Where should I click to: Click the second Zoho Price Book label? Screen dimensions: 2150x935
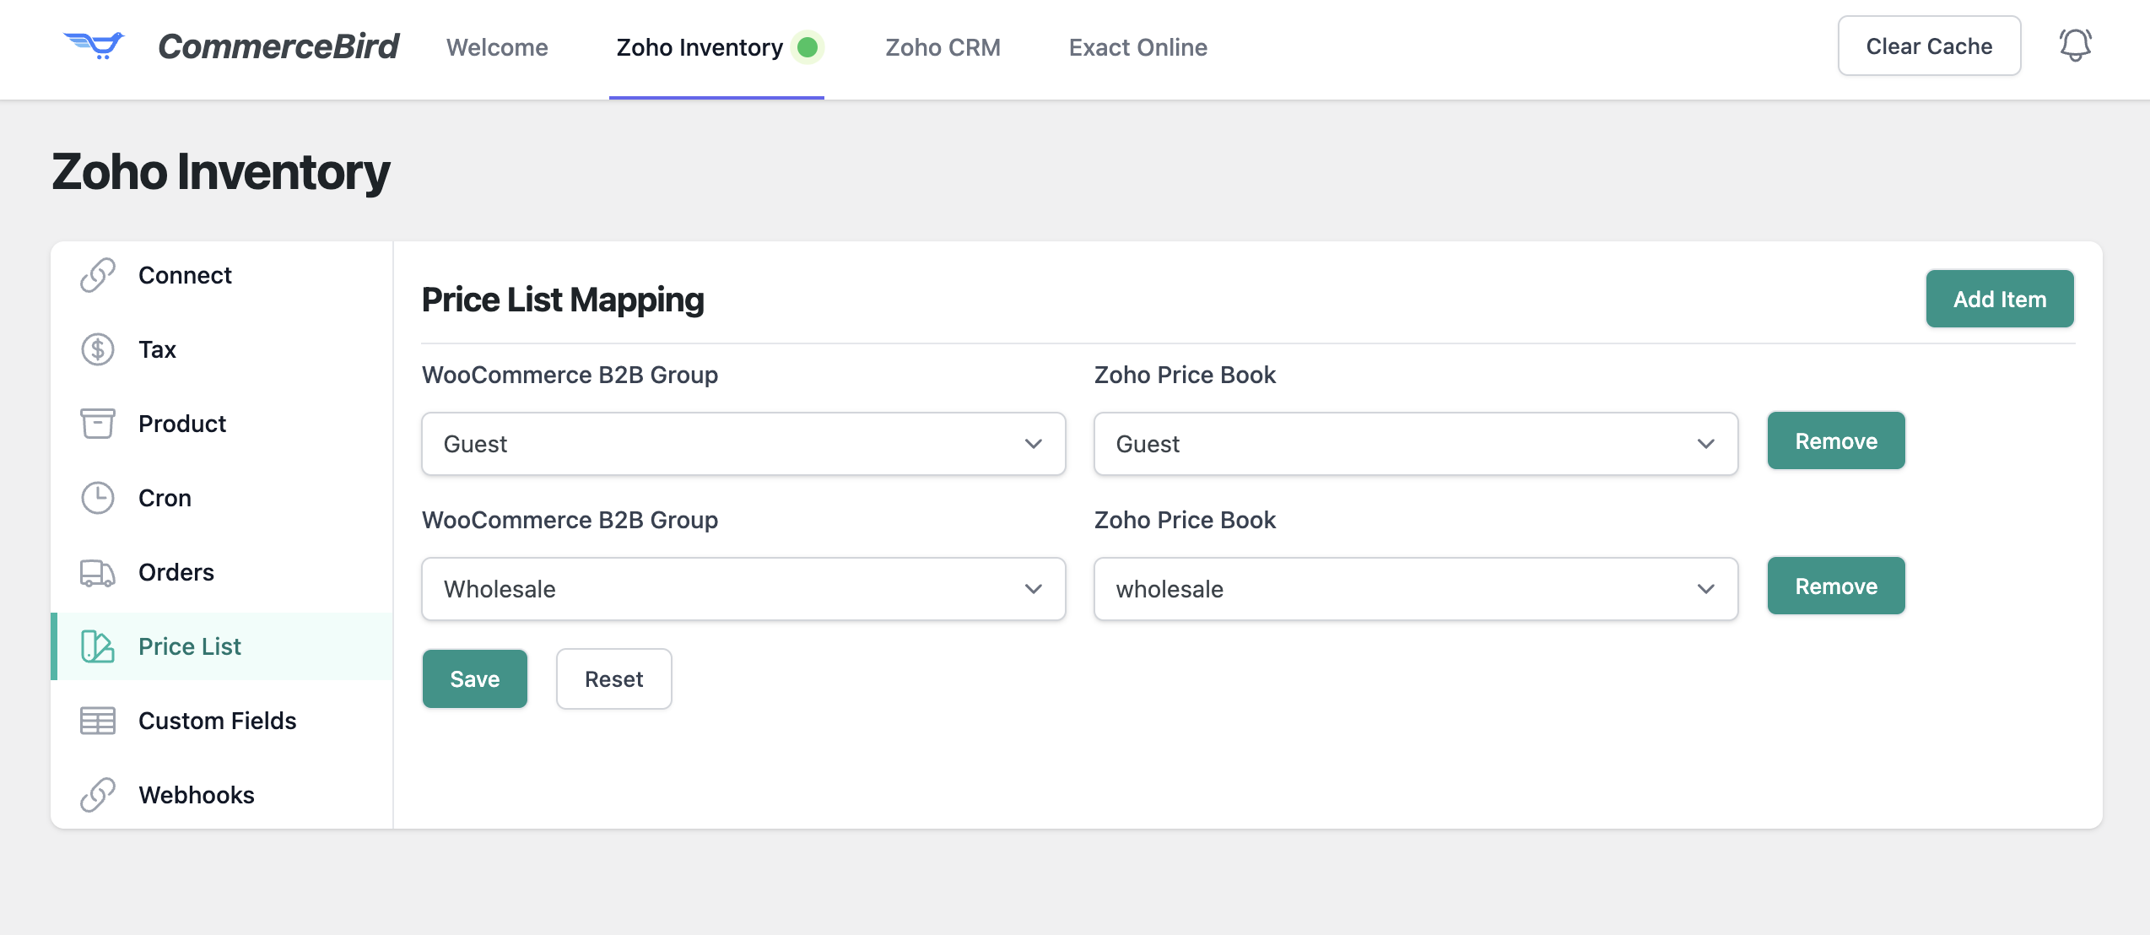(1185, 520)
